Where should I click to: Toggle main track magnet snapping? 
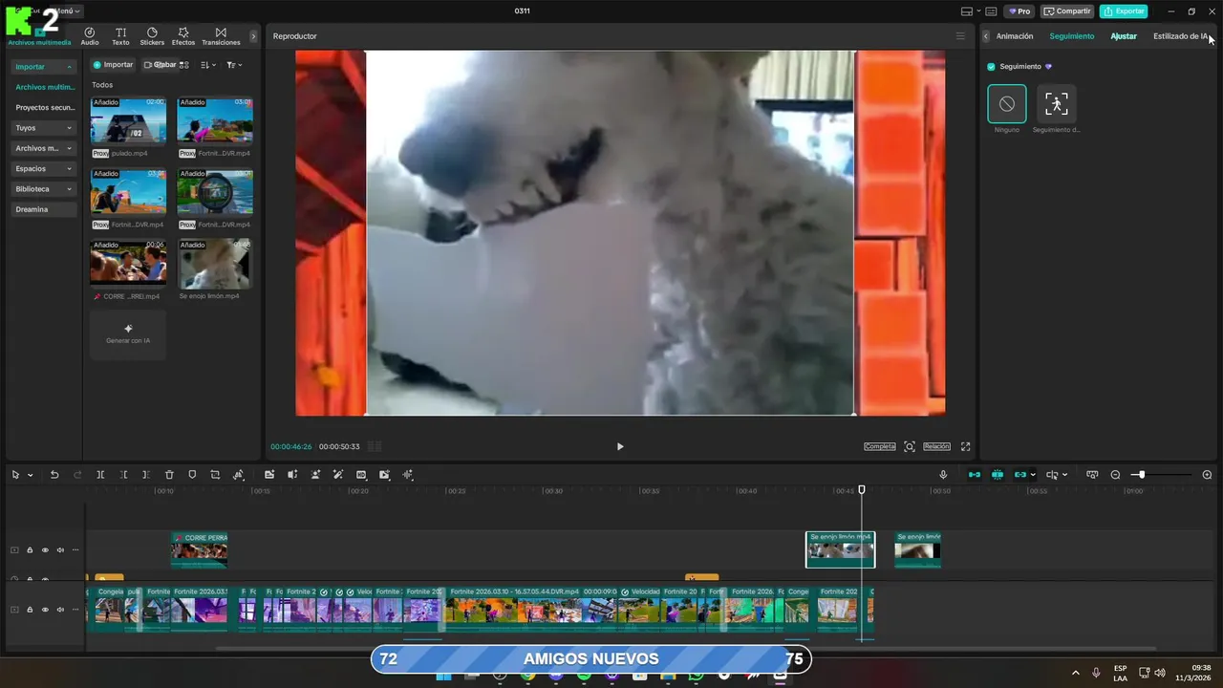(975, 475)
